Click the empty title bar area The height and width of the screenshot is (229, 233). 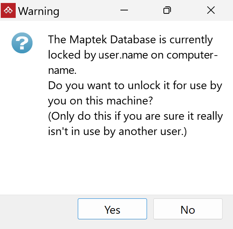pos(89,10)
